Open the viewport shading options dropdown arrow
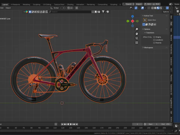 [163, 8]
